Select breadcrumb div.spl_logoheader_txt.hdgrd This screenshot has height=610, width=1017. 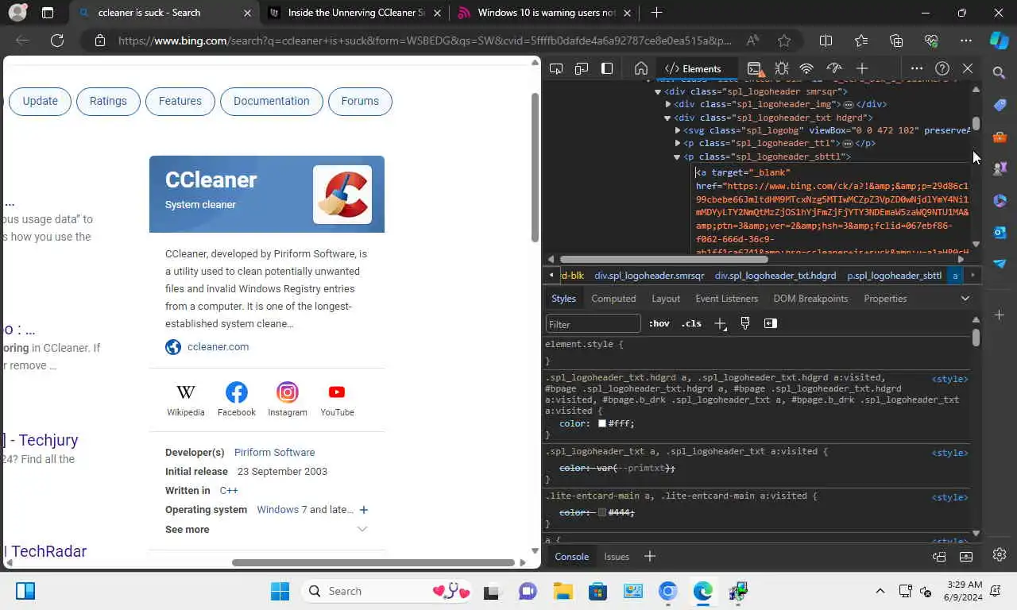(775, 276)
